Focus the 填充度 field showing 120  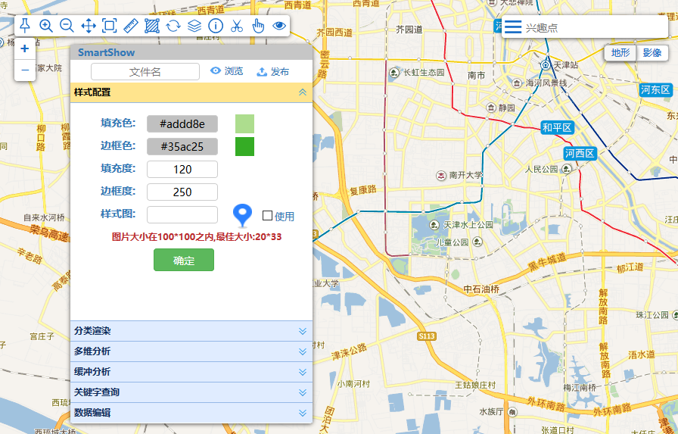182,169
